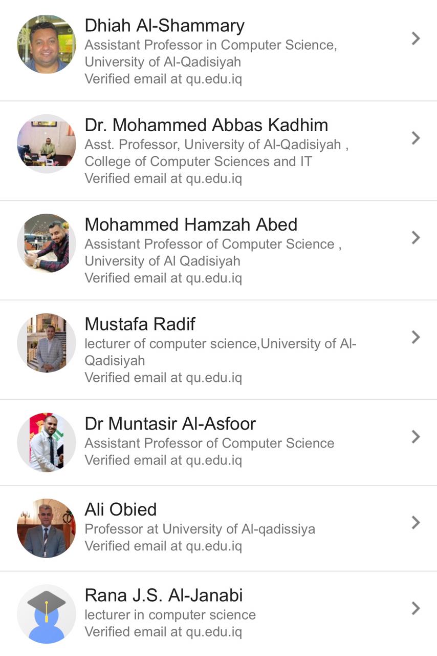Open chevron arrow for Mohammed Hamzah Abed
The height and width of the screenshot is (656, 437).
click(416, 237)
